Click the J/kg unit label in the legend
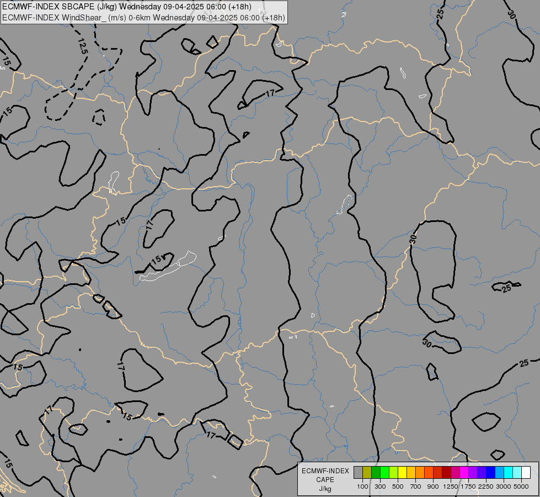 (325, 489)
